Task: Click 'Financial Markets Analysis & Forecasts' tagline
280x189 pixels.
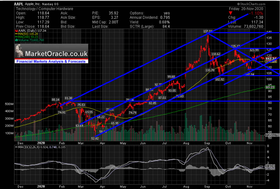Action: 51,61
